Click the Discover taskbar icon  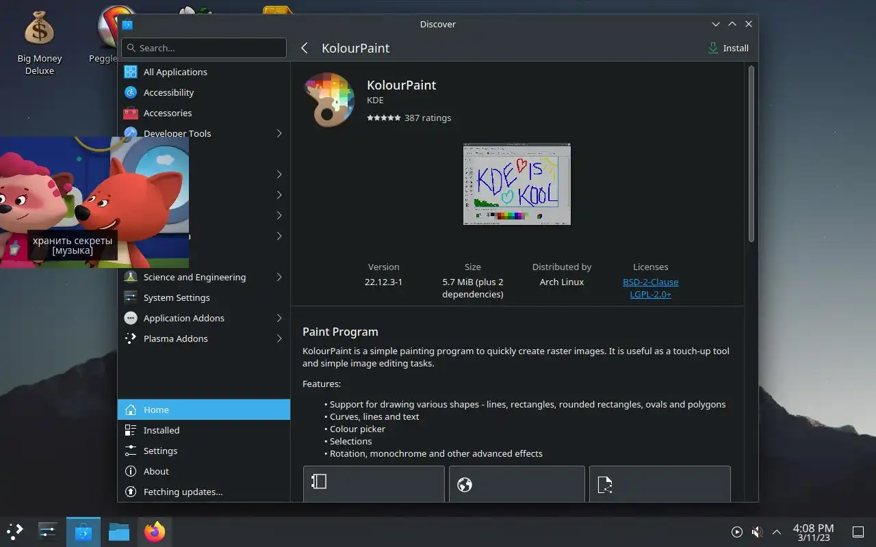click(x=83, y=531)
